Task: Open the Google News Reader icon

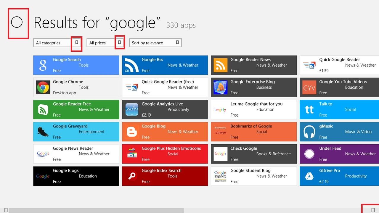Action: (x=43, y=154)
